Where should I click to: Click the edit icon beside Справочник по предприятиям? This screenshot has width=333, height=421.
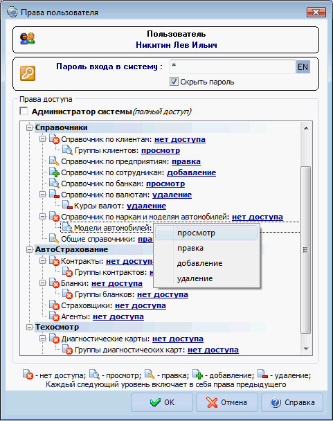[x=54, y=161]
